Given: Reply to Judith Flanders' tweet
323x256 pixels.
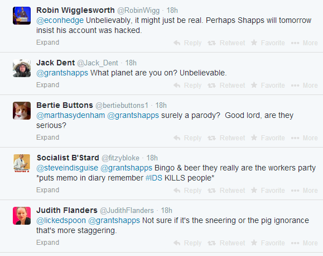Looking at the screenshot, I should click(187, 243).
